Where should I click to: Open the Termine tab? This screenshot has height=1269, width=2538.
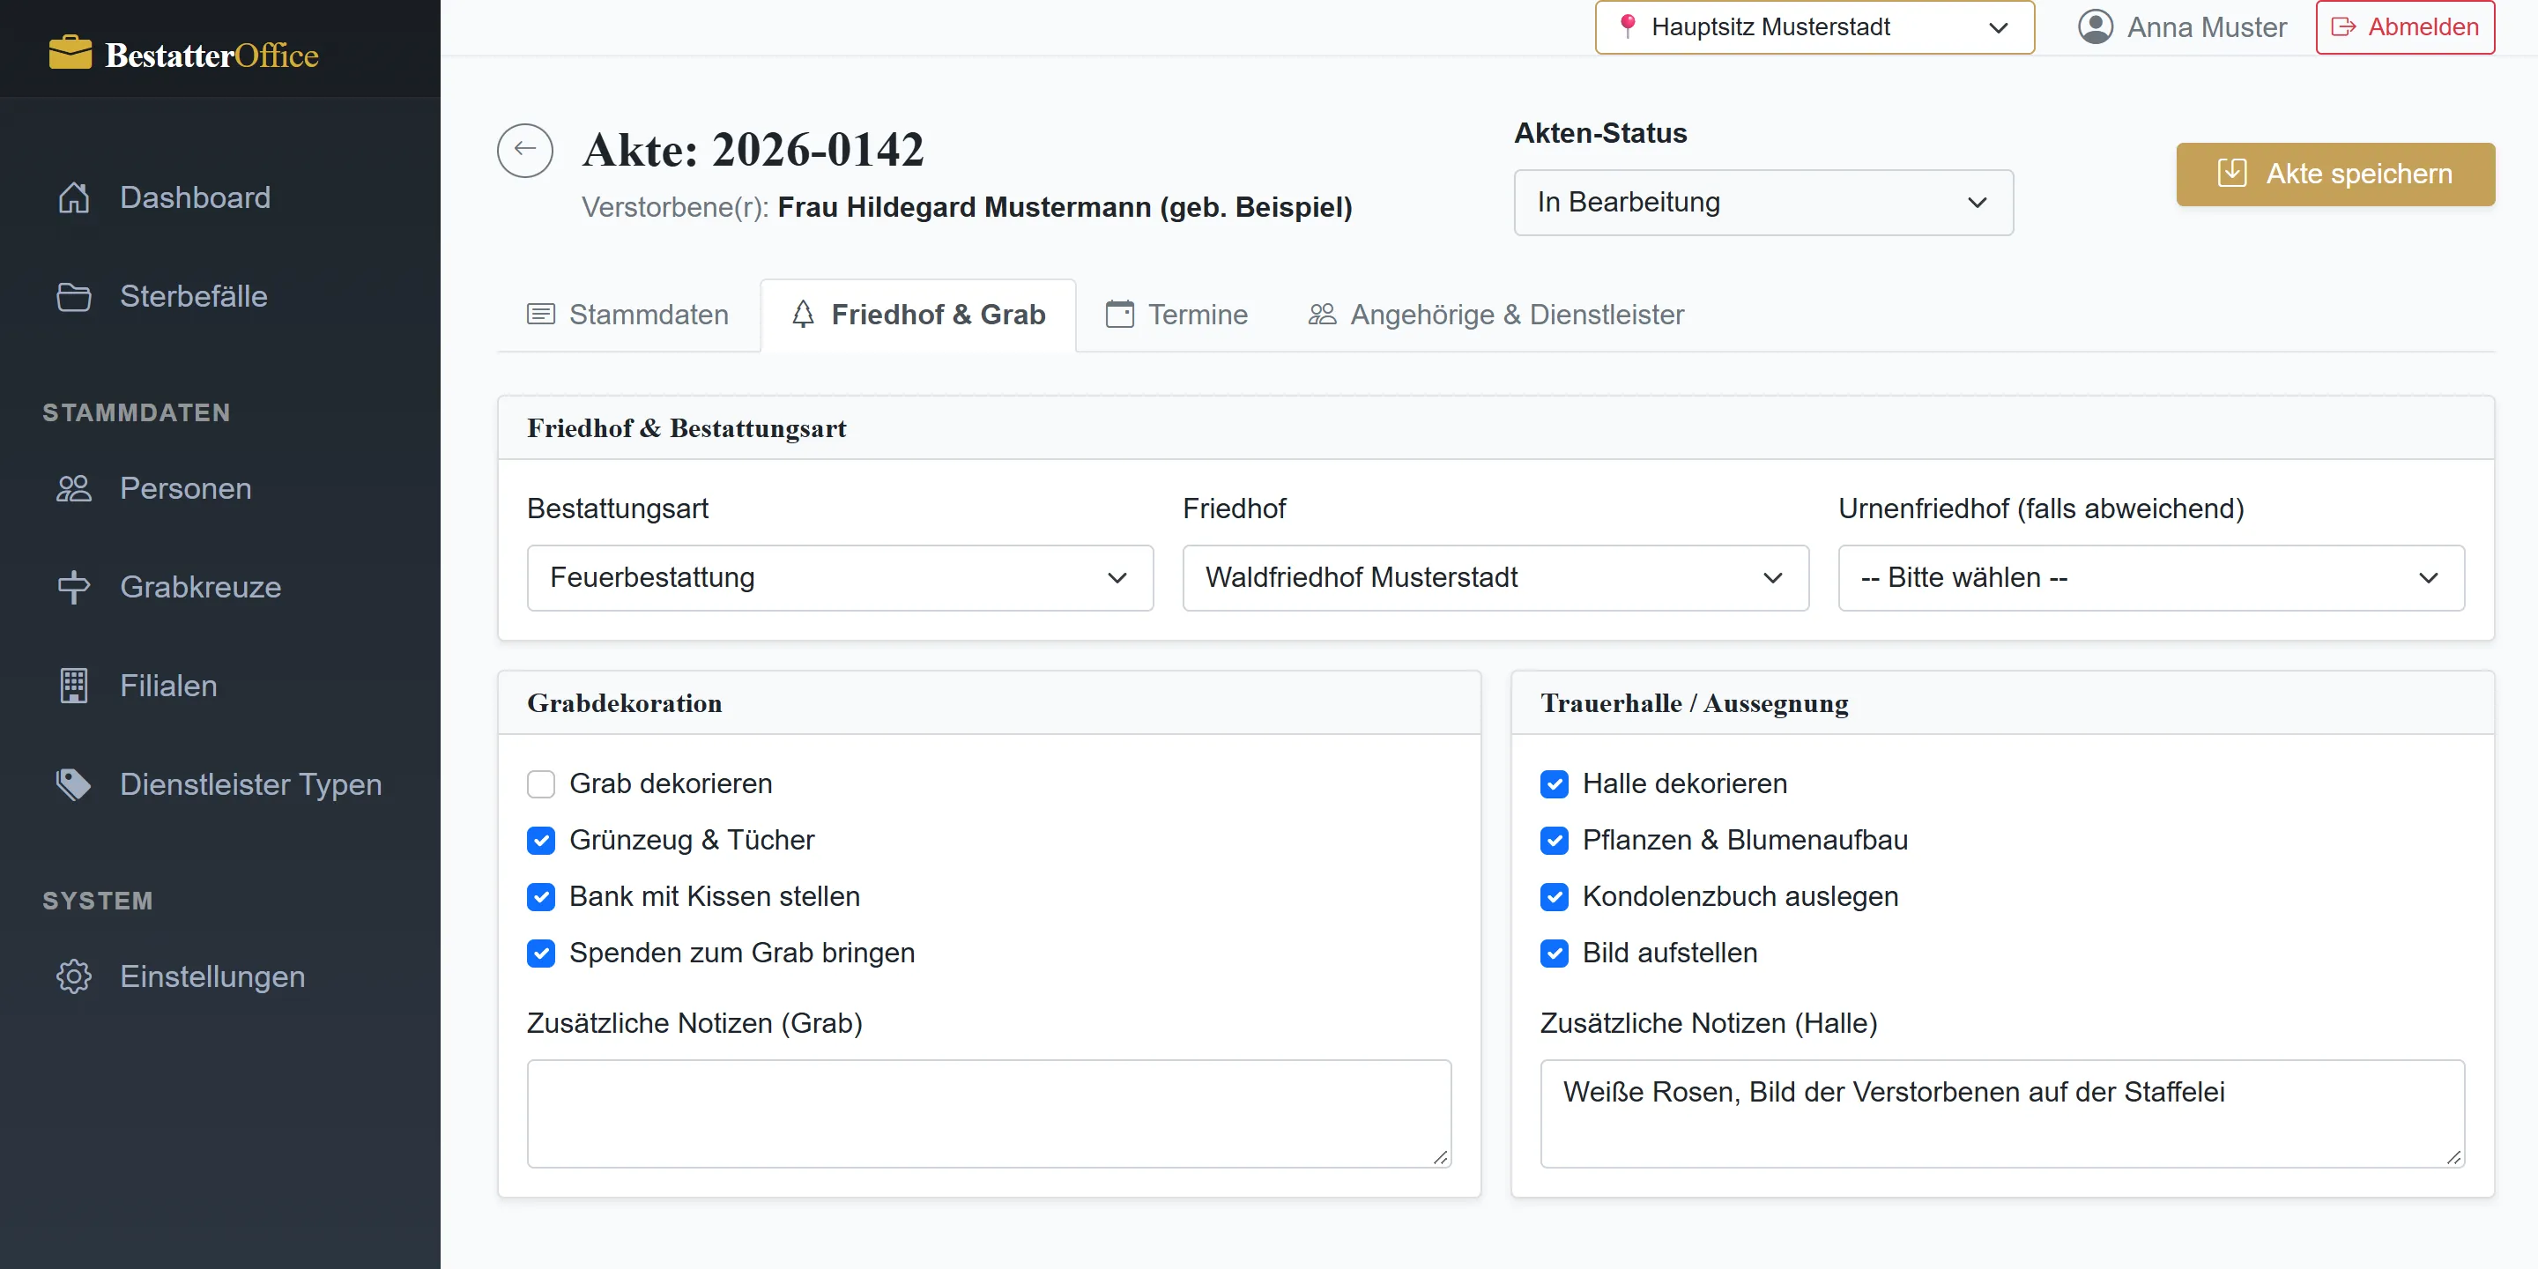click(x=1176, y=315)
